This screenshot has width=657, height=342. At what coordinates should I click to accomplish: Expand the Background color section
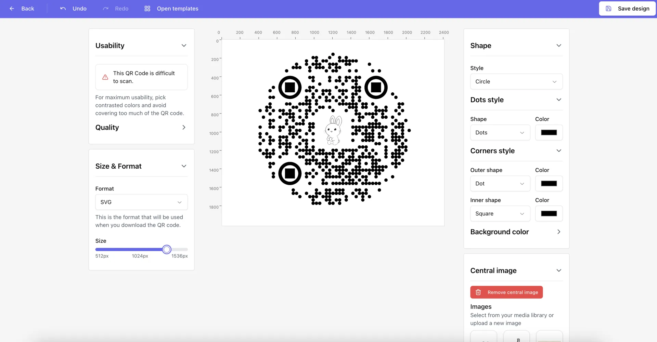click(x=558, y=232)
